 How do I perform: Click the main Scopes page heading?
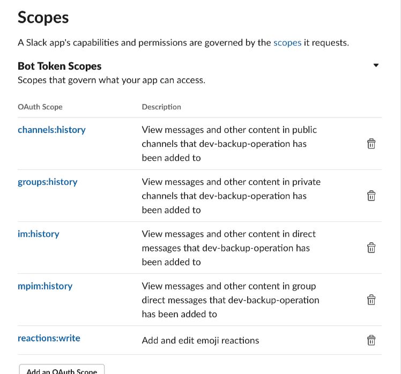[x=43, y=18]
